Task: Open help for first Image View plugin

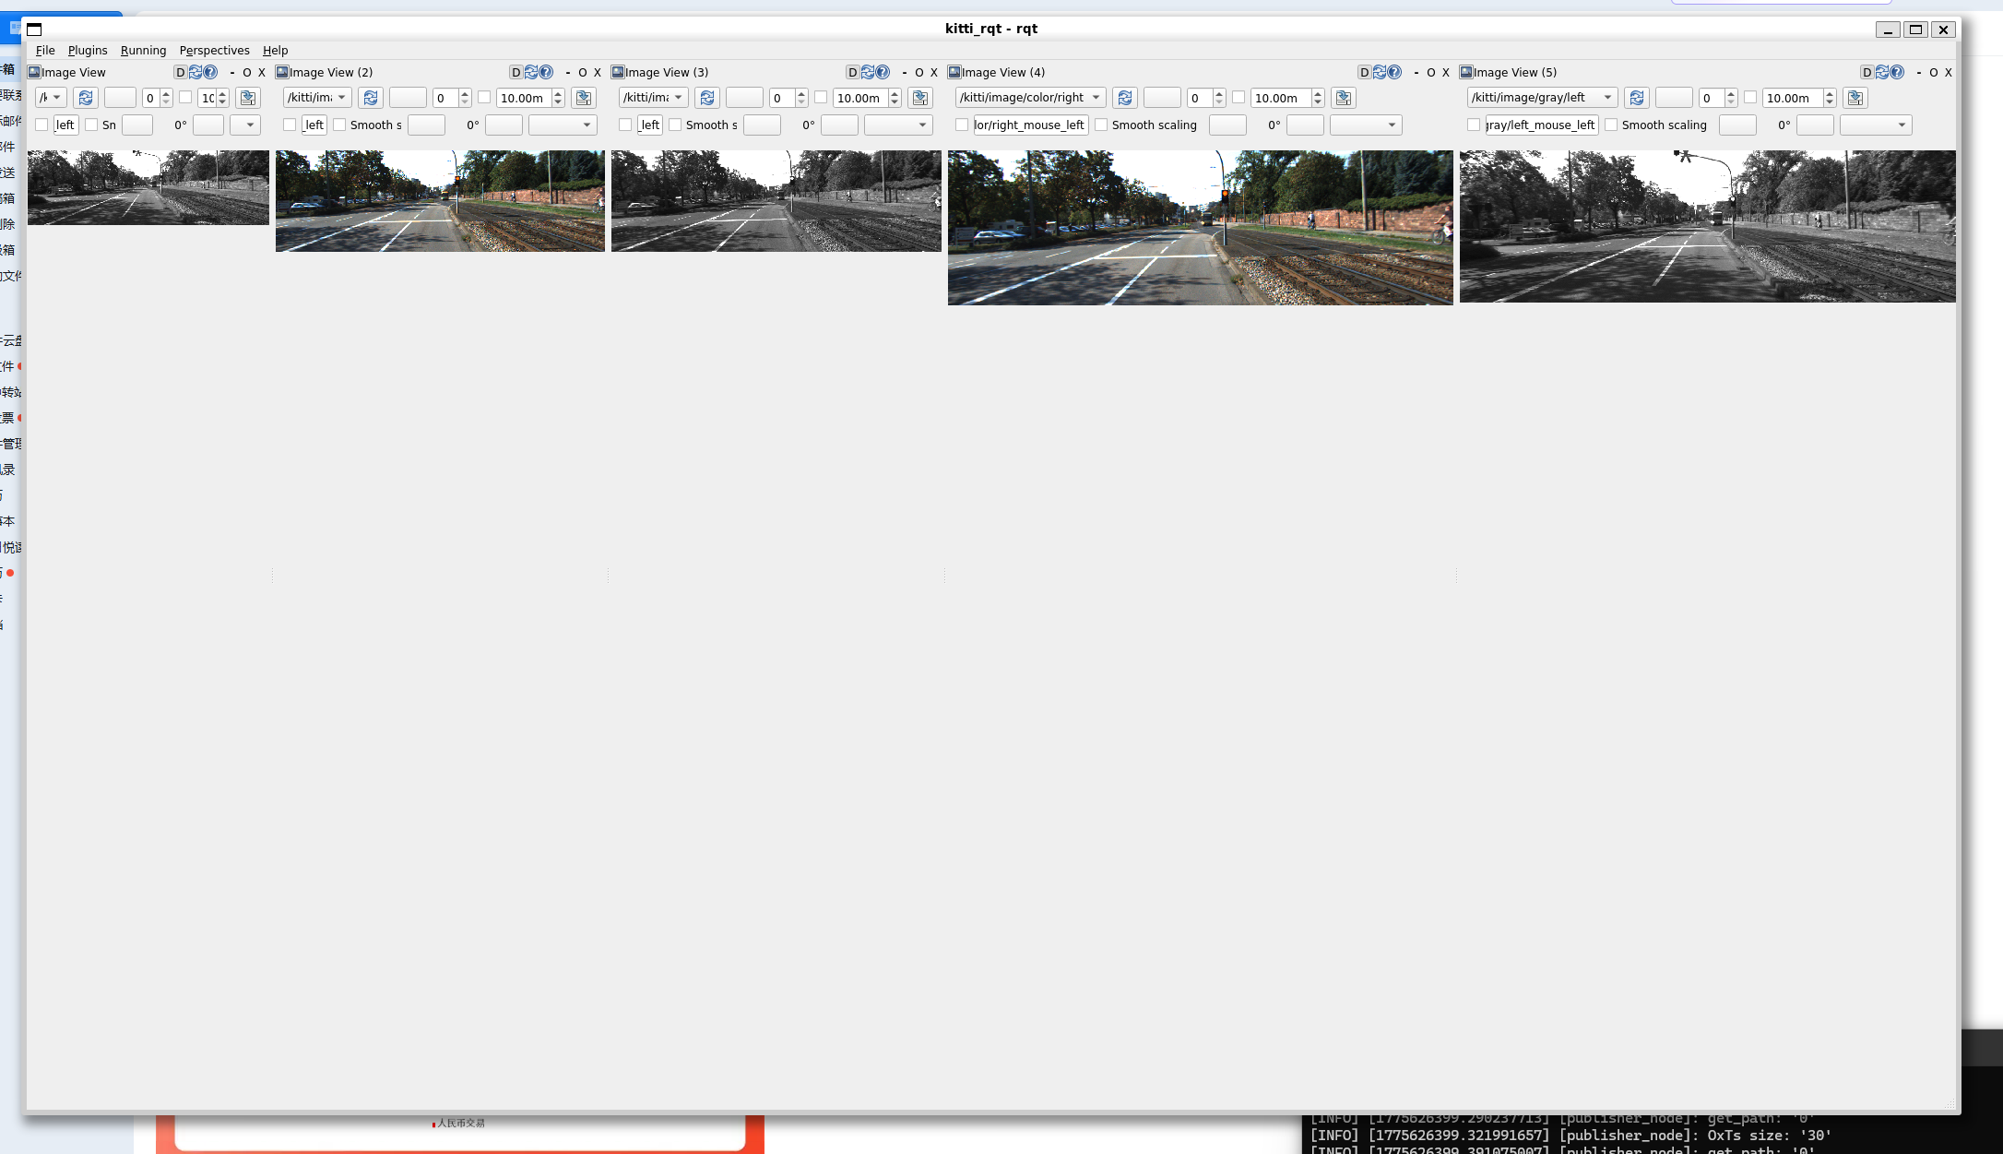Action: pyautogui.click(x=211, y=72)
